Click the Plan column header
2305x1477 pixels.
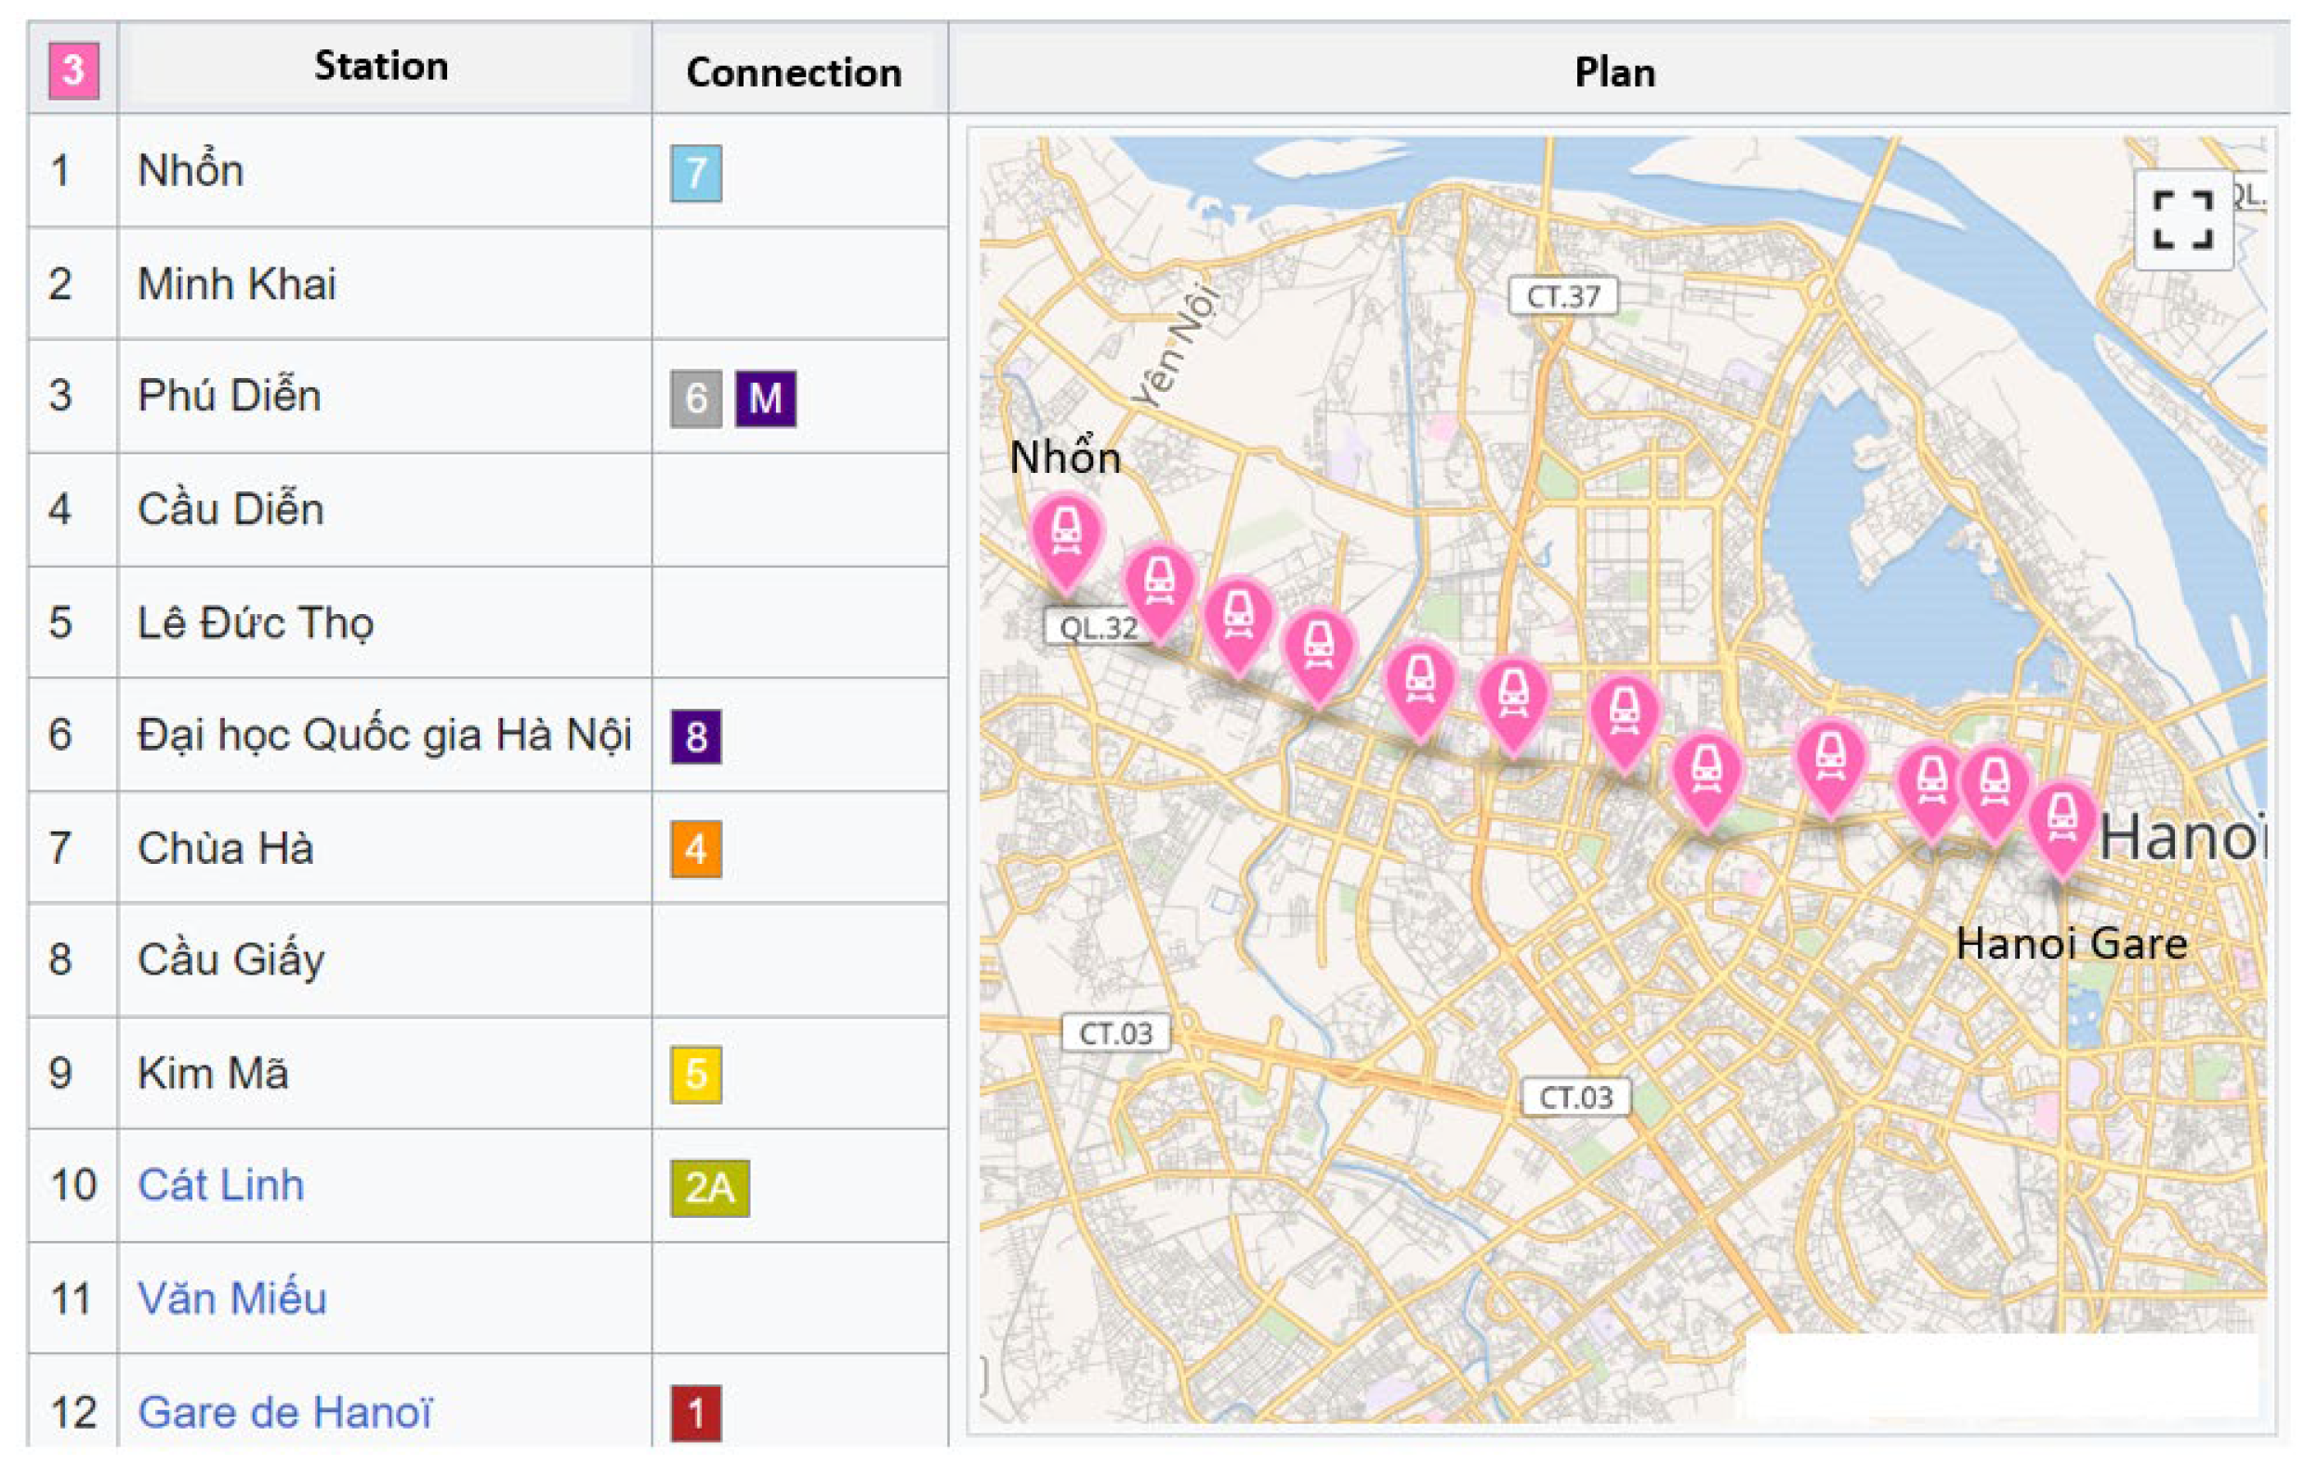tap(1615, 72)
